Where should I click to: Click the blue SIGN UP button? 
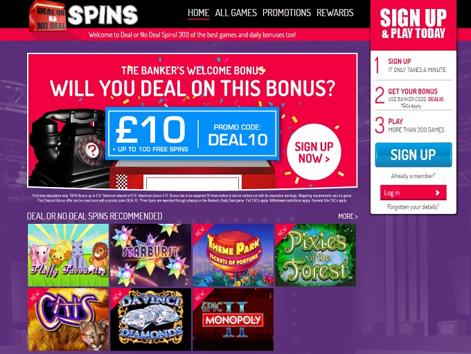[414, 154]
